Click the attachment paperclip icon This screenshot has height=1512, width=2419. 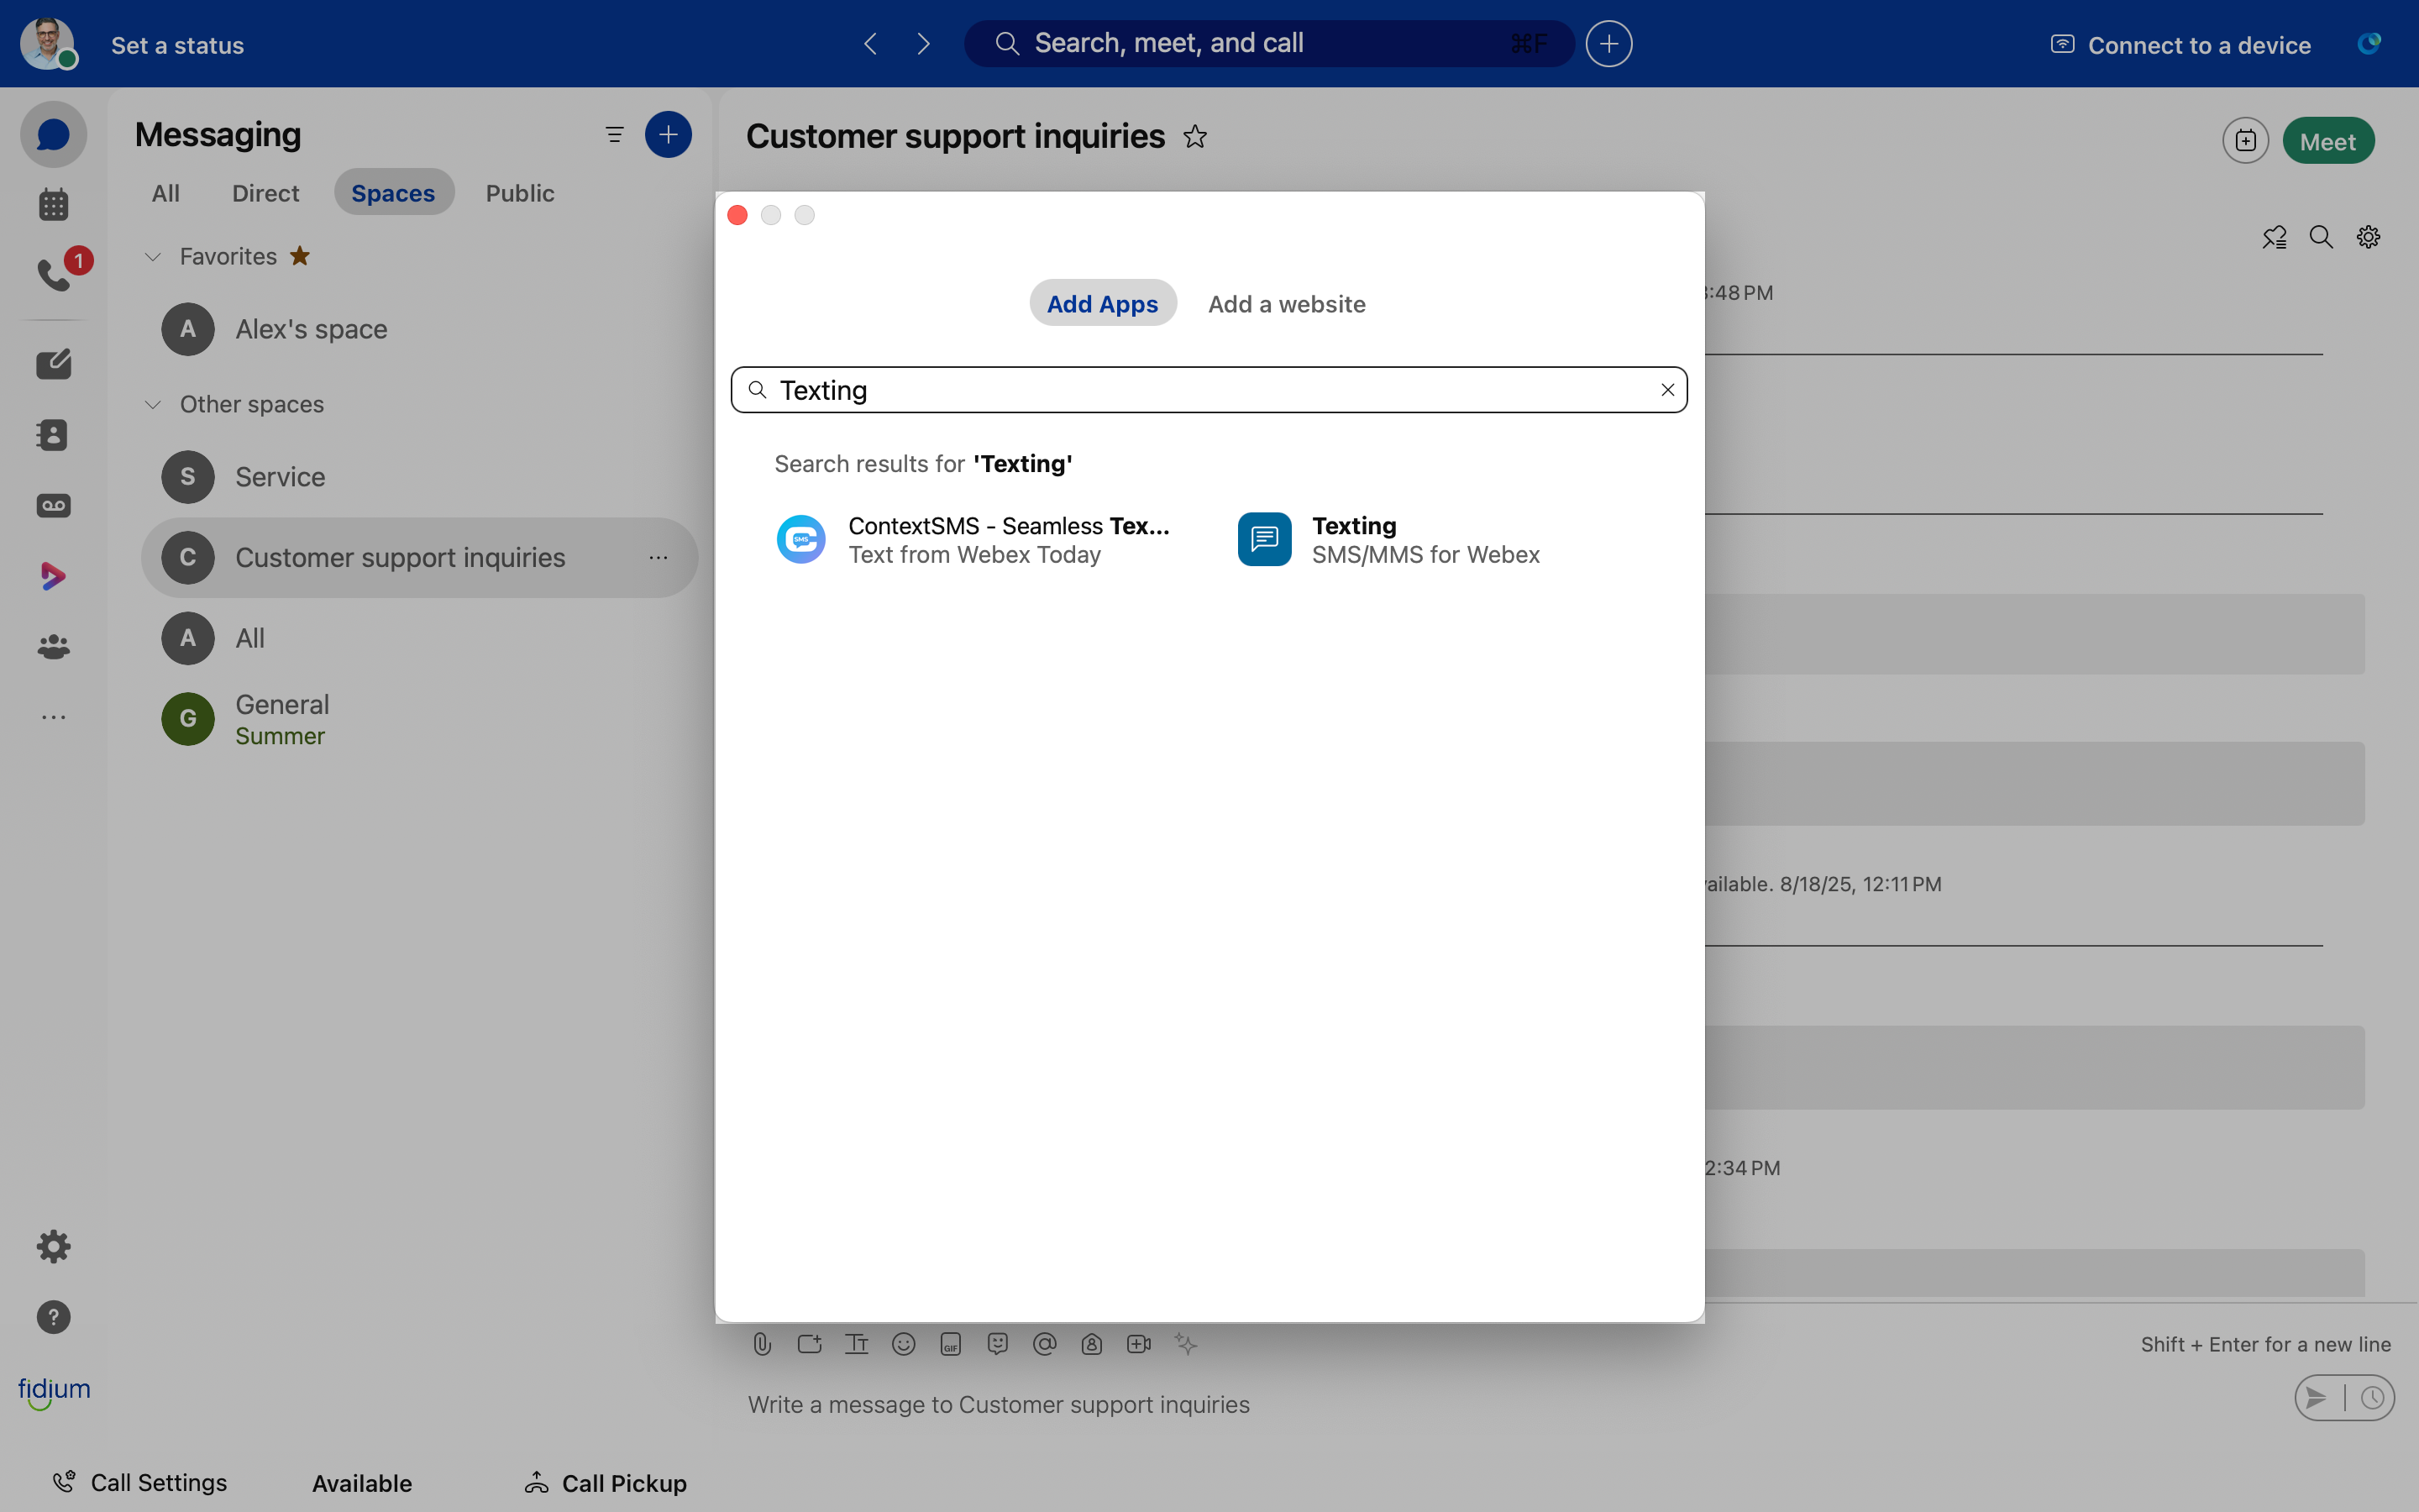point(763,1344)
